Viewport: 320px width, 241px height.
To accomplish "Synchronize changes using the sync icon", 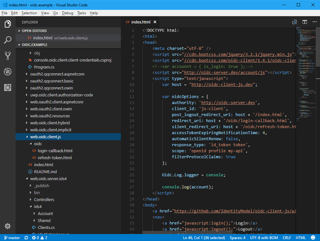I will [x=26, y=238].
